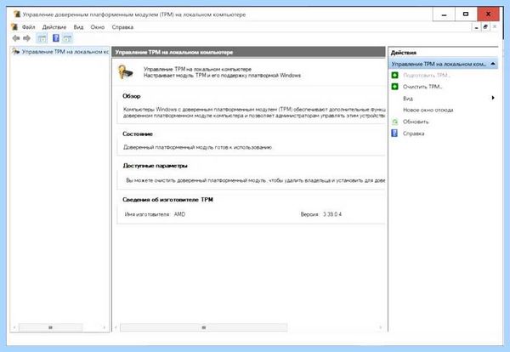Image resolution: width=510 pixels, height=352 pixels.
Task: Click Сведения об изготовителе TPM heading
Action: [x=167, y=200]
